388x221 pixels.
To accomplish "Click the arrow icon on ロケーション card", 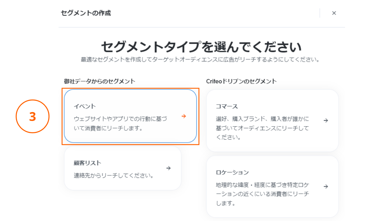I will click(x=326, y=186).
